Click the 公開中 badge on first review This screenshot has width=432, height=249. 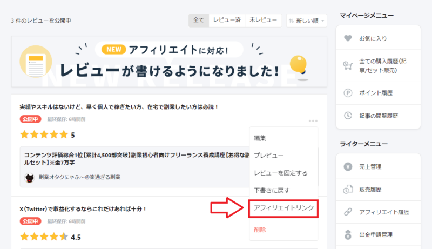[x=30, y=119]
